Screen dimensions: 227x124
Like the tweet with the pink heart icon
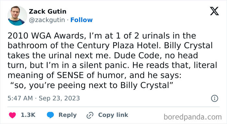point(12,115)
